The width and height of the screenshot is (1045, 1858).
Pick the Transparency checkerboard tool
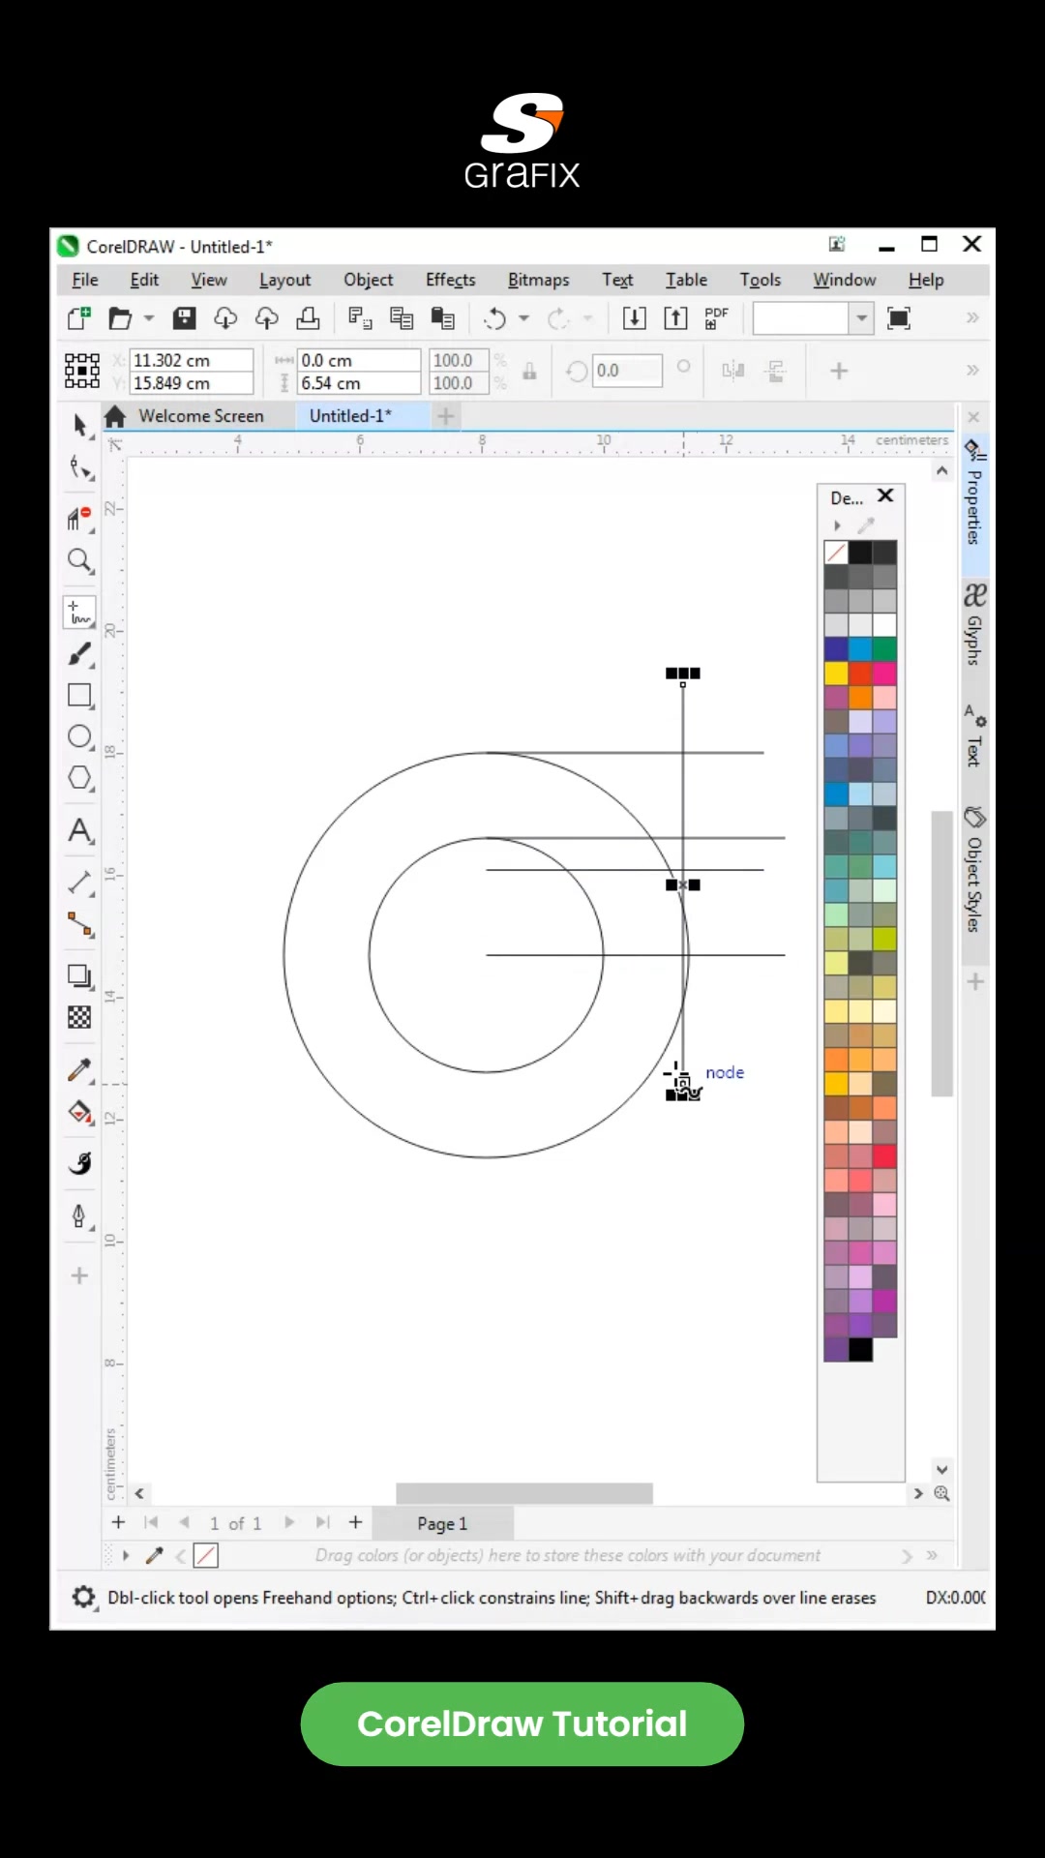[80, 1017]
